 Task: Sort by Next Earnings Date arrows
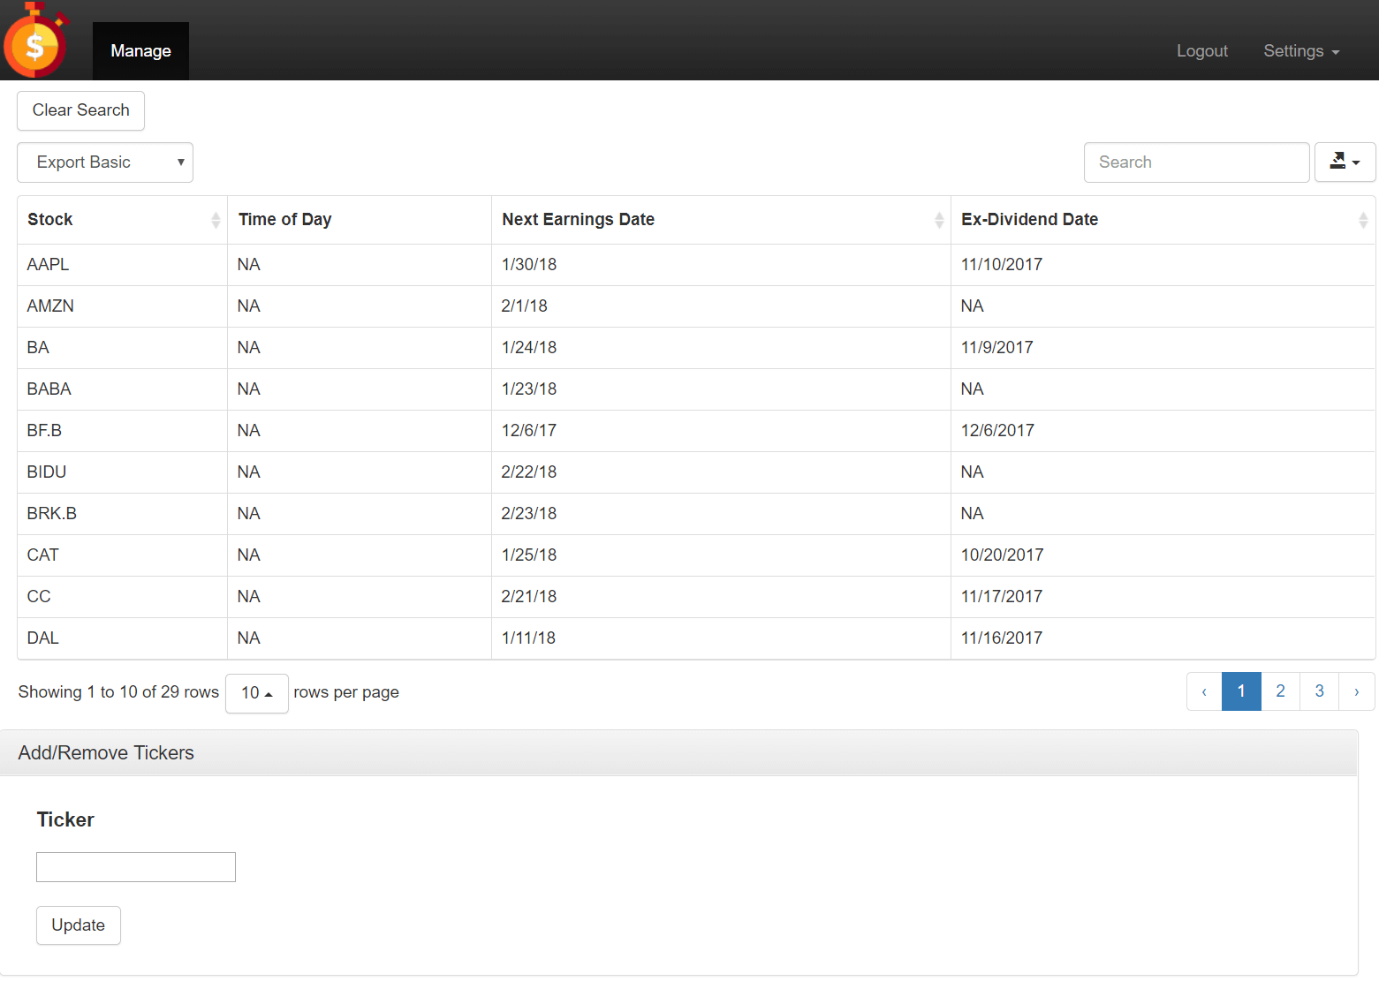point(939,220)
